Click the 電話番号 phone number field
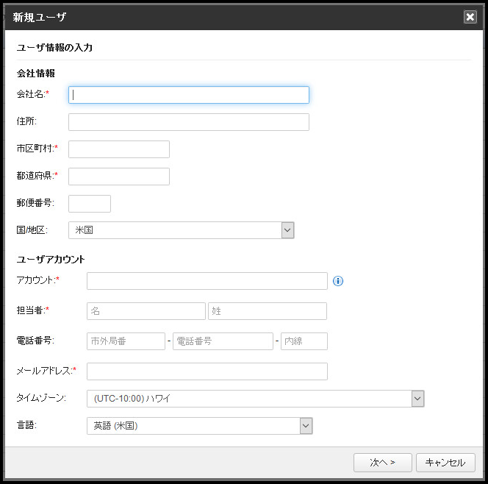The image size is (488, 484). (x=223, y=341)
